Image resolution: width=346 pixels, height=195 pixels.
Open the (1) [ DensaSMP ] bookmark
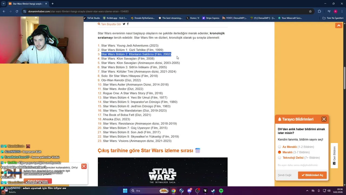coord(262,18)
